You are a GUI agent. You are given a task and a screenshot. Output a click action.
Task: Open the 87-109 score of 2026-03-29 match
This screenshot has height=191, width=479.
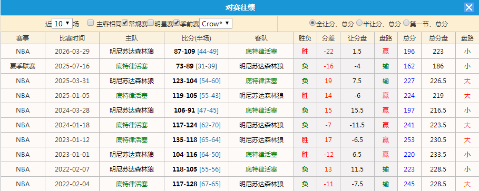click(x=184, y=52)
